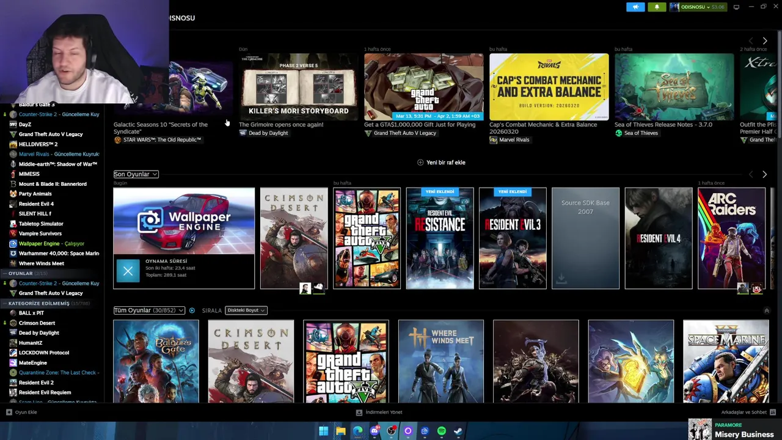Image resolution: width=782 pixels, height=440 pixels.
Task: Click the friend avatars under Crimson Desert recent tile
Action: [x=312, y=288]
